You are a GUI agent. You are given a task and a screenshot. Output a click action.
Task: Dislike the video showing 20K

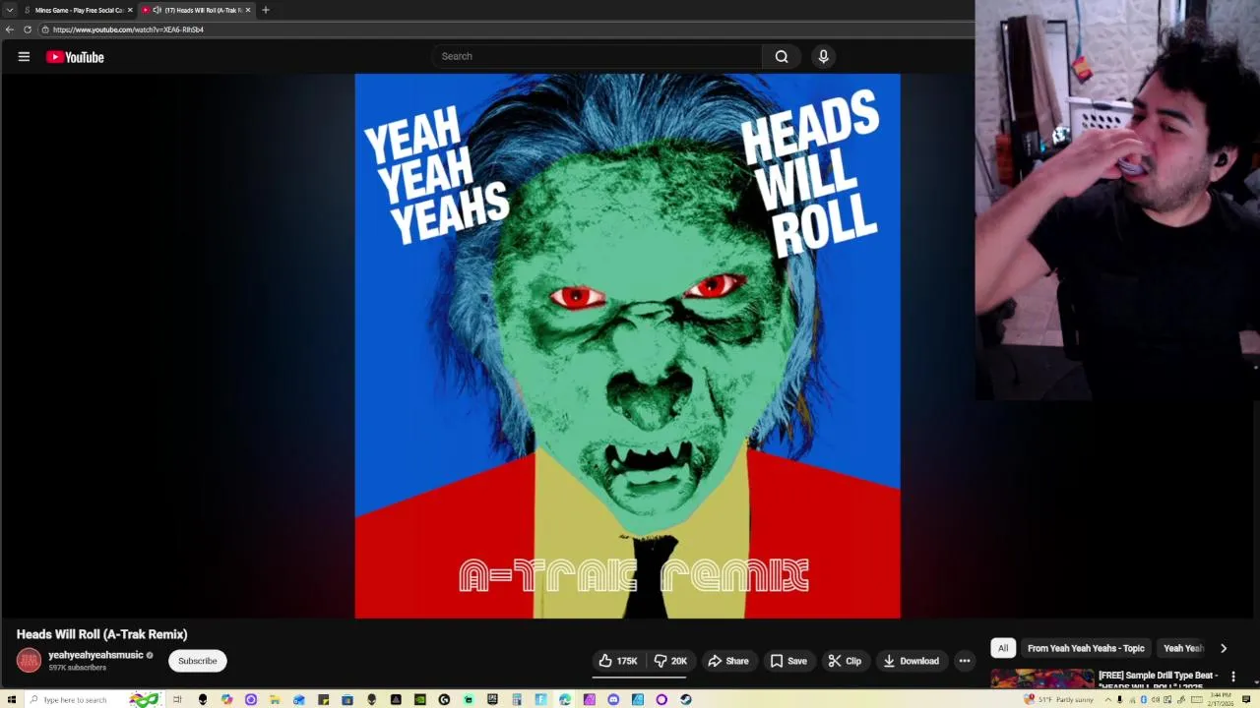pyautogui.click(x=670, y=661)
